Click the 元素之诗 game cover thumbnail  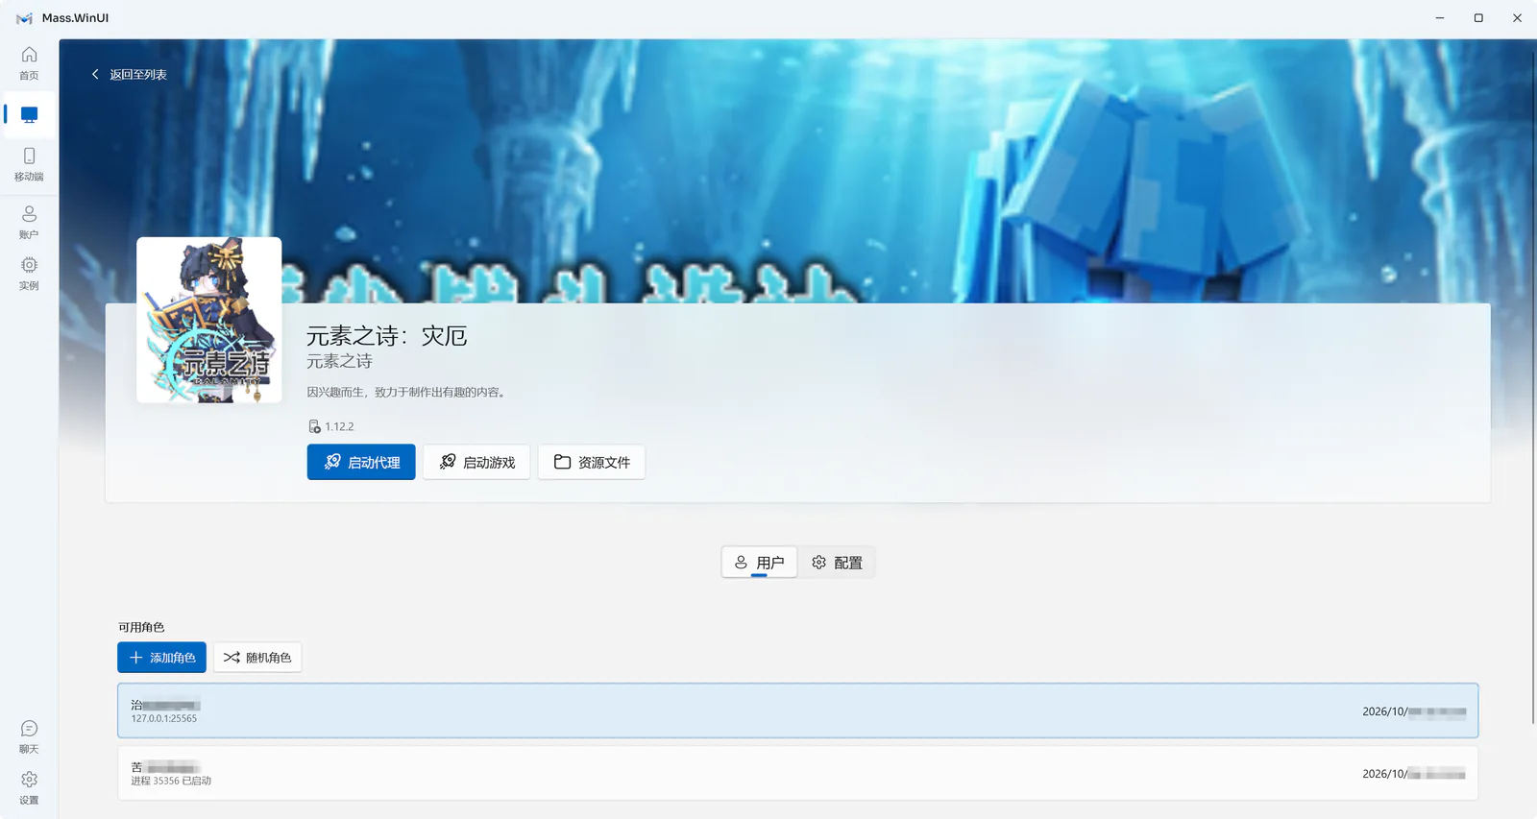coord(209,320)
